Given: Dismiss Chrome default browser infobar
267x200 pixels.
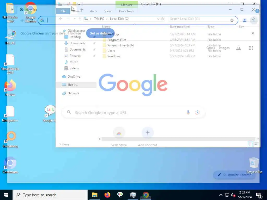Looking at the screenshot, I should tap(253, 33).
